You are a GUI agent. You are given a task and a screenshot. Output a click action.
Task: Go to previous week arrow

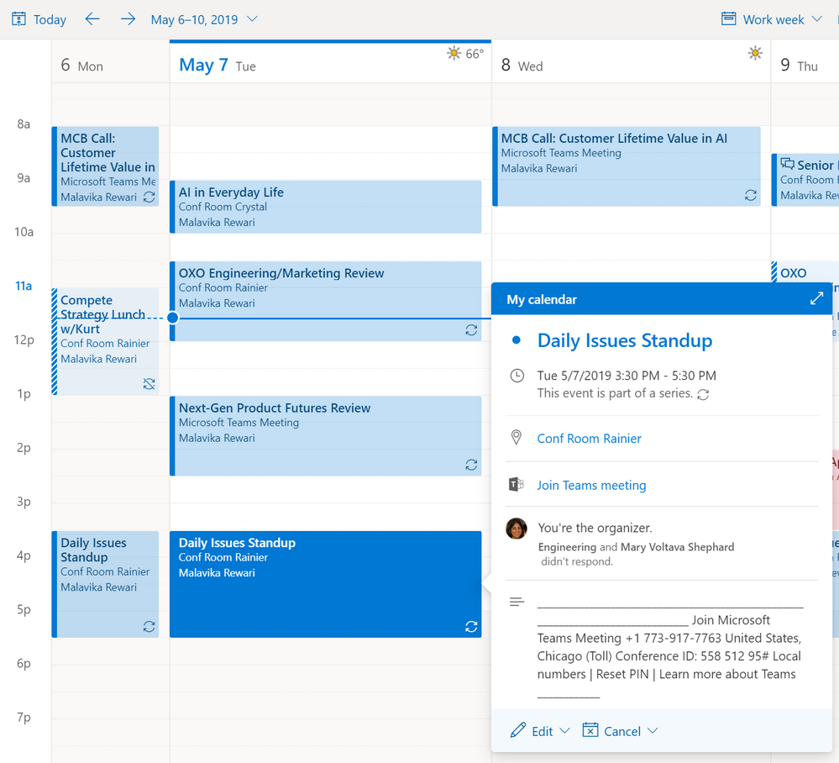click(92, 19)
